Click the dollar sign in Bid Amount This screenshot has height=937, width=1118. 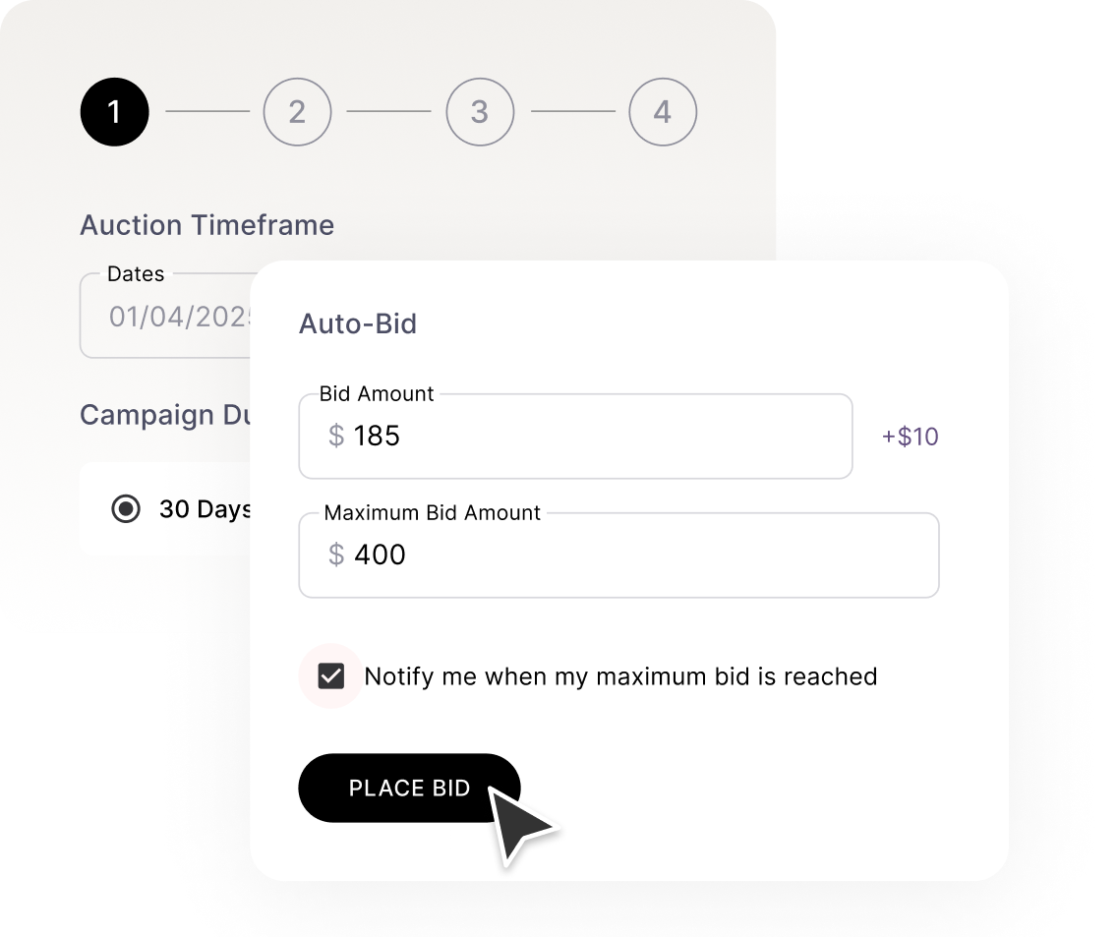click(336, 437)
